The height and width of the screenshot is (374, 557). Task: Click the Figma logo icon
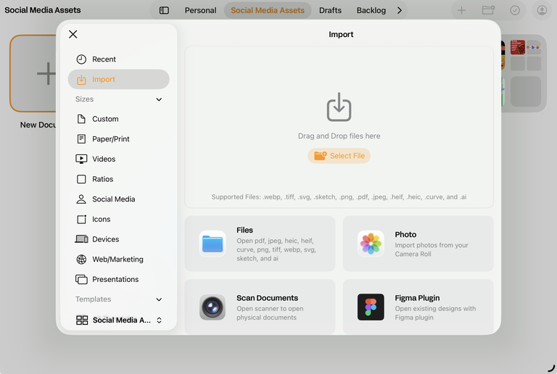(371, 307)
